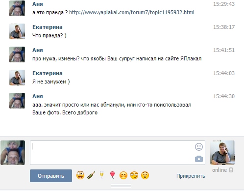Click Екатерина's avatar on the 15:38:17 message

(17, 31)
